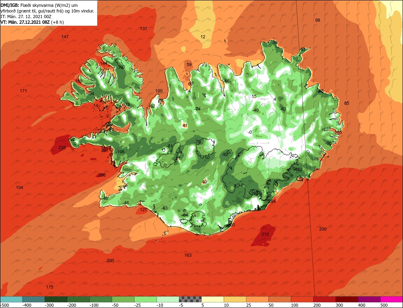Click the valid time line 'VT: Mán. 27.12.2021 08Z'
The image size is (403, 308).
pos(25,22)
